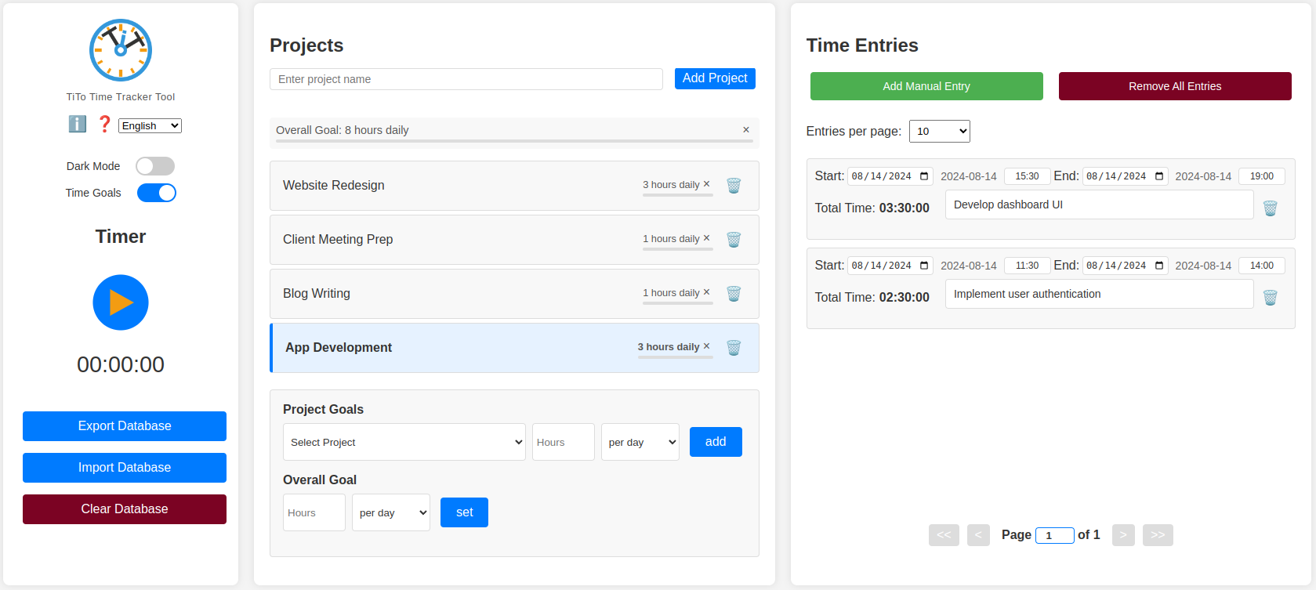Open the Select Project dropdown

point(404,443)
